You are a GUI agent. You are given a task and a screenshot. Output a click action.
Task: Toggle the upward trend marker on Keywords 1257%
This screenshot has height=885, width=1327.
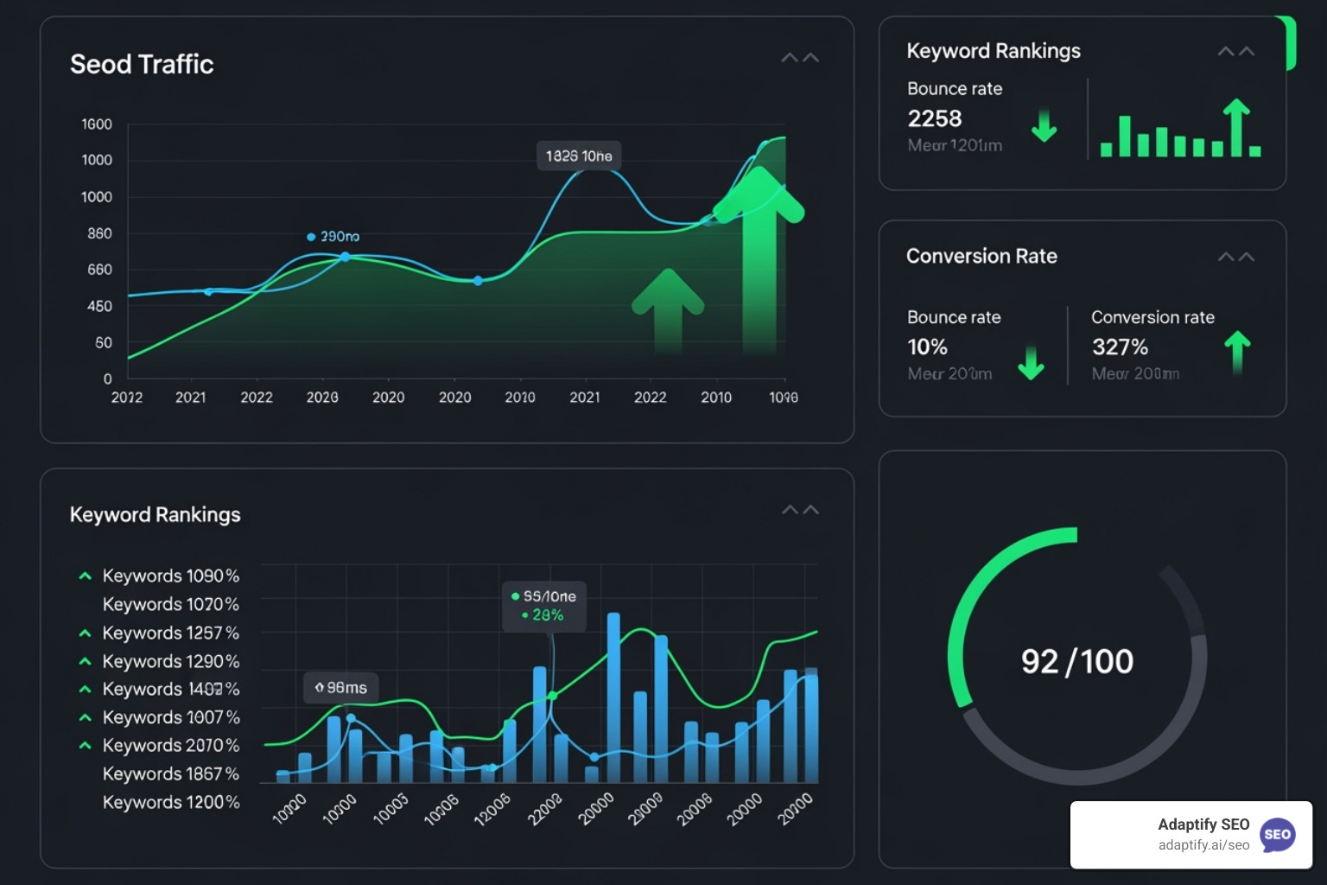84,631
